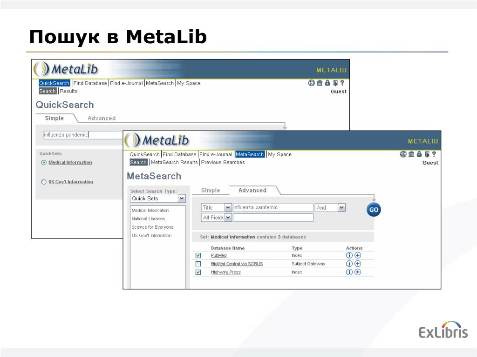Open My Space in back window
This screenshot has width=477, height=357.
click(189, 83)
